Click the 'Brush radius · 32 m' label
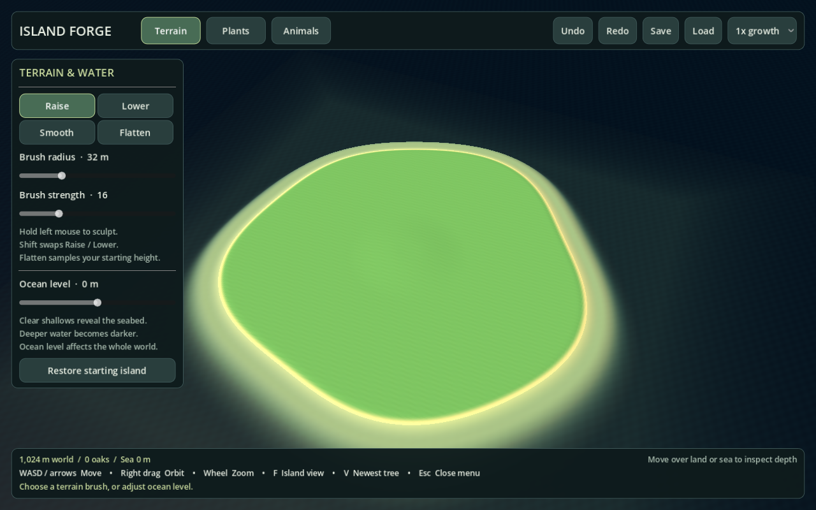 pyautogui.click(x=64, y=157)
